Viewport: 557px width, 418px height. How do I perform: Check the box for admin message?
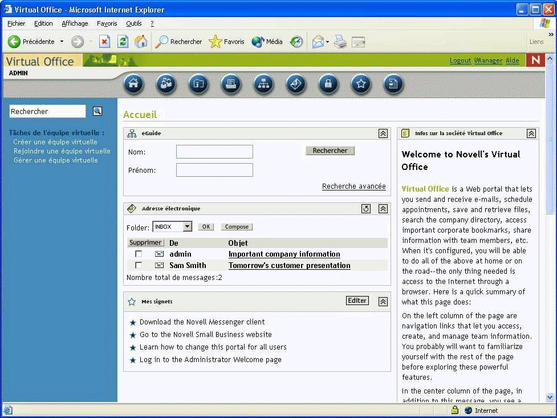139,254
